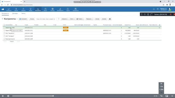Image resolution: width=175 pixels, height=98 pixels.
Task: Choose 1.5x playback speed
Action: pyautogui.click(x=161, y=87)
